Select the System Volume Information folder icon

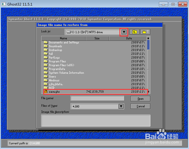(x=46, y=73)
